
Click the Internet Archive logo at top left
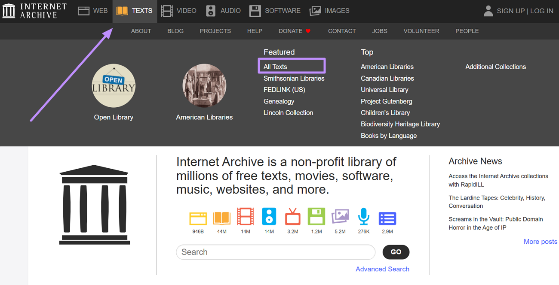(x=34, y=11)
